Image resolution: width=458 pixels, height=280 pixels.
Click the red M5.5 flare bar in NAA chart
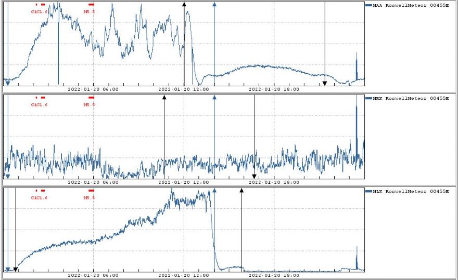point(92,4)
